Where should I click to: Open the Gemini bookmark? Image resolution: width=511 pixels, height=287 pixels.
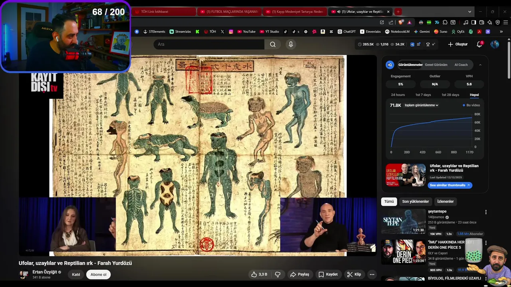tap(422, 31)
